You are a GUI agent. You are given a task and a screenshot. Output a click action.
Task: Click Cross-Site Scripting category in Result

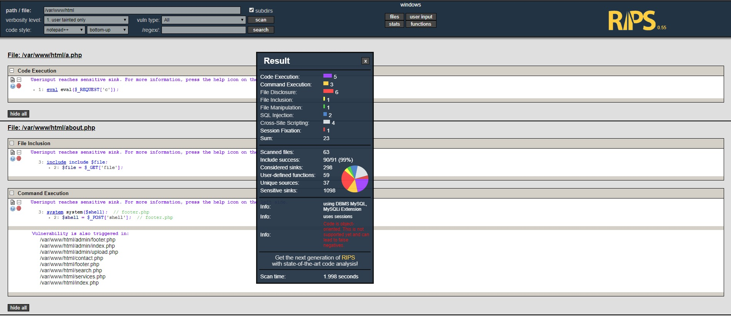tap(285, 123)
